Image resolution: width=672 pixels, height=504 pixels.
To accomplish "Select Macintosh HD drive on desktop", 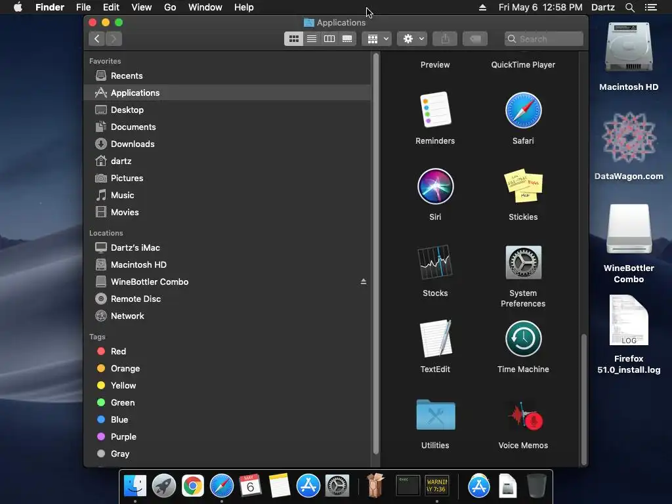I will tap(629, 47).
